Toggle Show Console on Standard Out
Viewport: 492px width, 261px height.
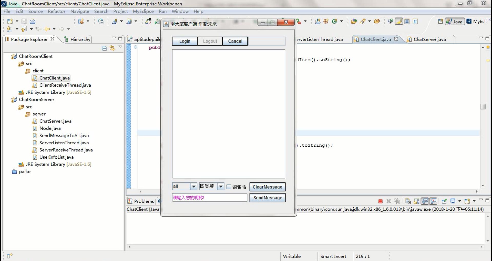click(x=425, y=201)
